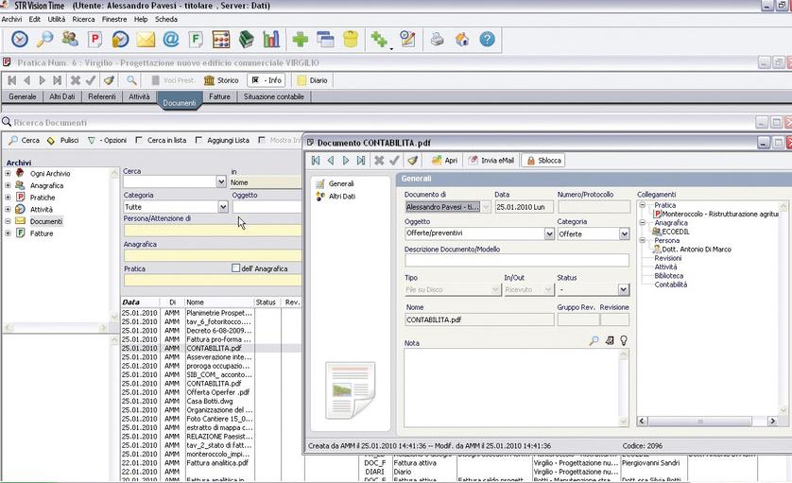Check the 'dell' Anagrafica' checkbox
Screen dimensions: 792x483
236,268
